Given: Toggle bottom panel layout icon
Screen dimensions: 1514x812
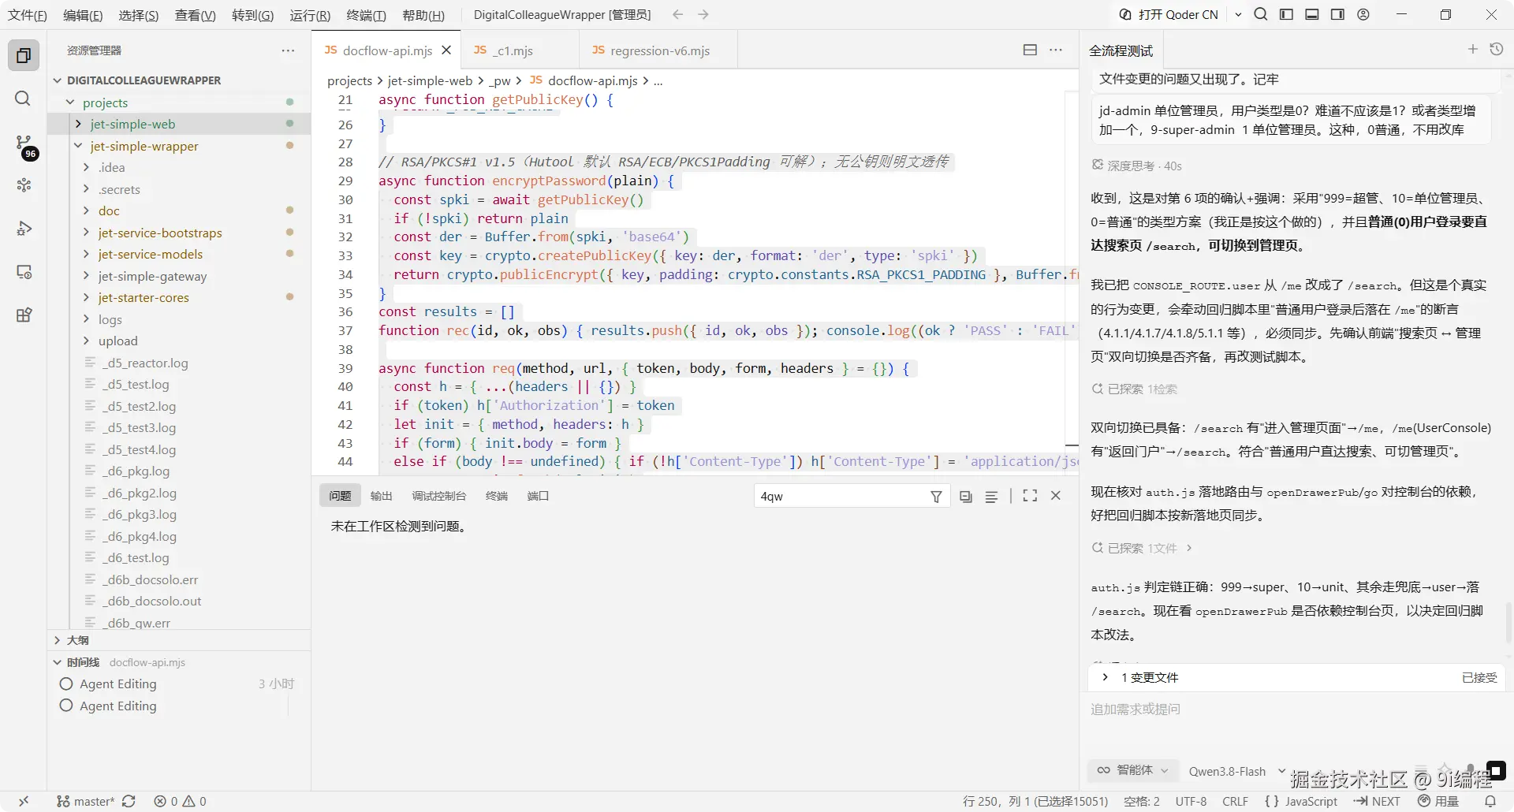Looking at the screenshot, I should point(1312,14).
